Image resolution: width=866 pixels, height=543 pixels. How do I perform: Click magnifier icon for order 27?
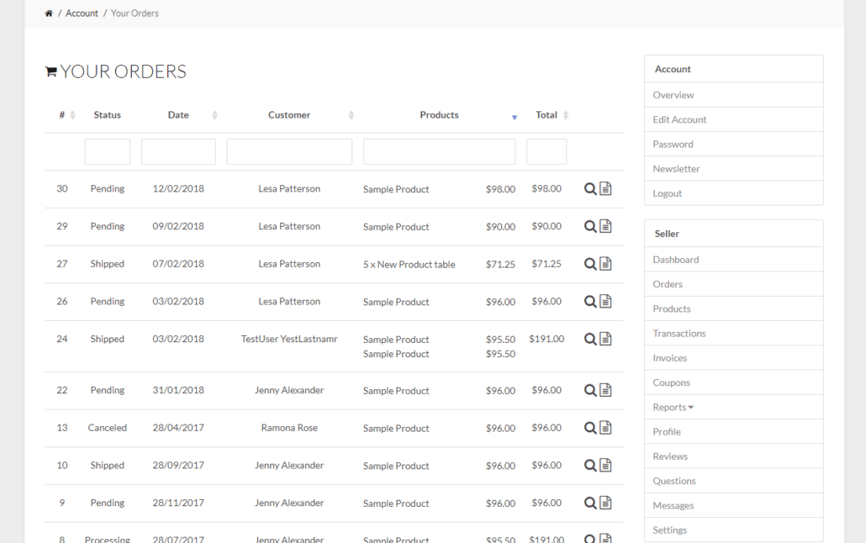590,264
